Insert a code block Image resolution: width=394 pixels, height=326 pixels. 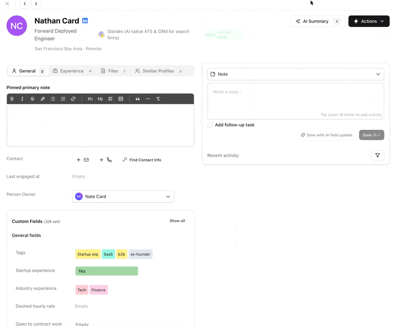point(121,98)
